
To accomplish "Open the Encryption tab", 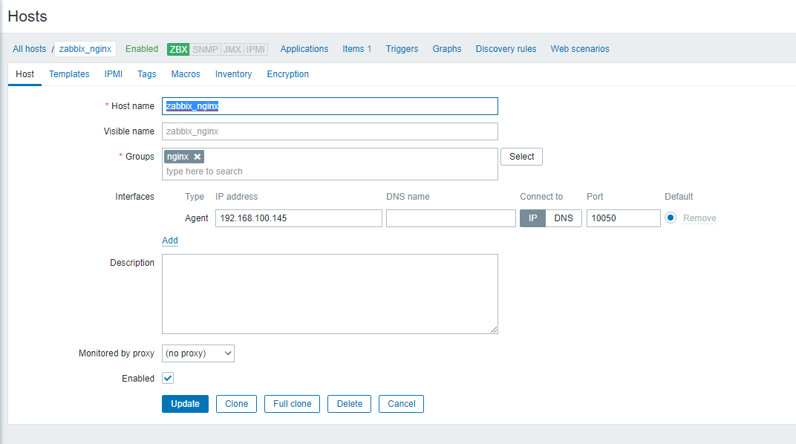I will coord(287,74).
